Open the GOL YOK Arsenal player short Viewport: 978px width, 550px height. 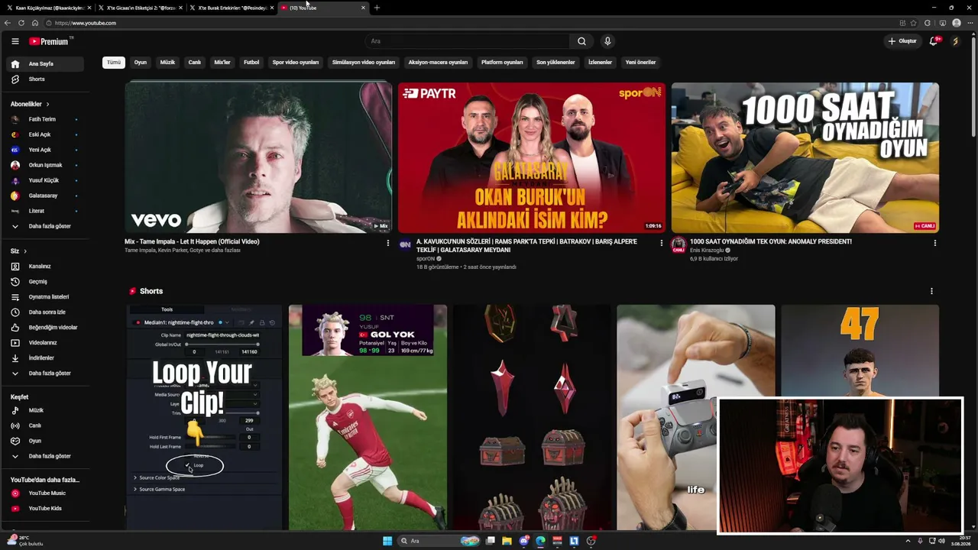click(368, 417)
